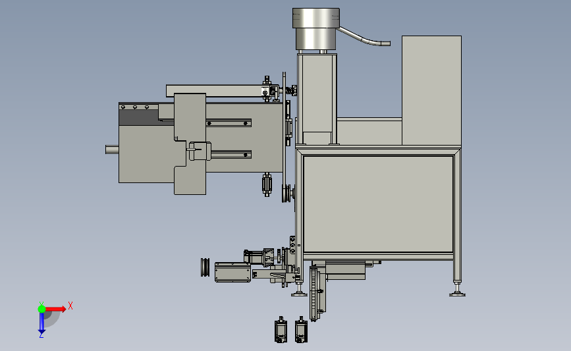The height and width of the screenshot is (351, 571).
Task: Select the right leveling foot of the frame
Action: [x=457, y=289]
